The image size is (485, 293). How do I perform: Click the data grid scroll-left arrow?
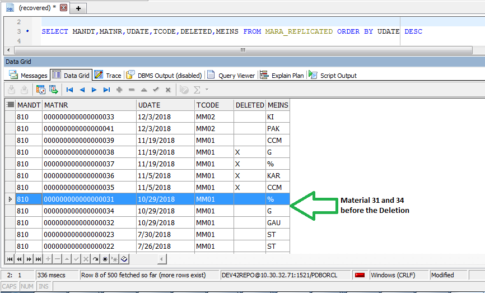pos(161,259)
